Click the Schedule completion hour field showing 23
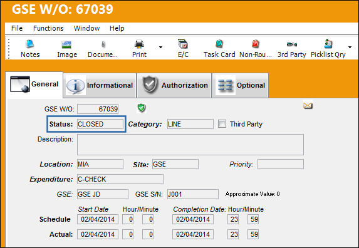 pyautogui.click(x=233, y=219)
